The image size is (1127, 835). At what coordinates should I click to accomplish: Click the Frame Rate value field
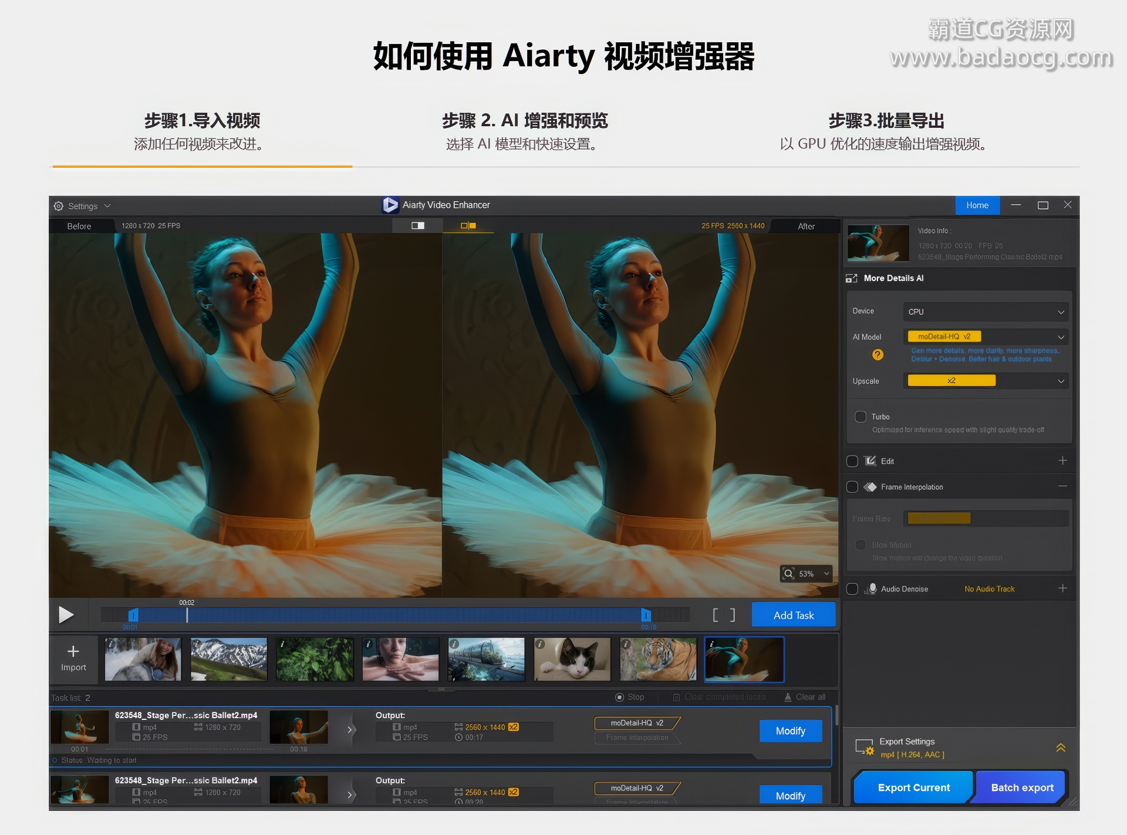pyautogui.click(x=986, y=518)
